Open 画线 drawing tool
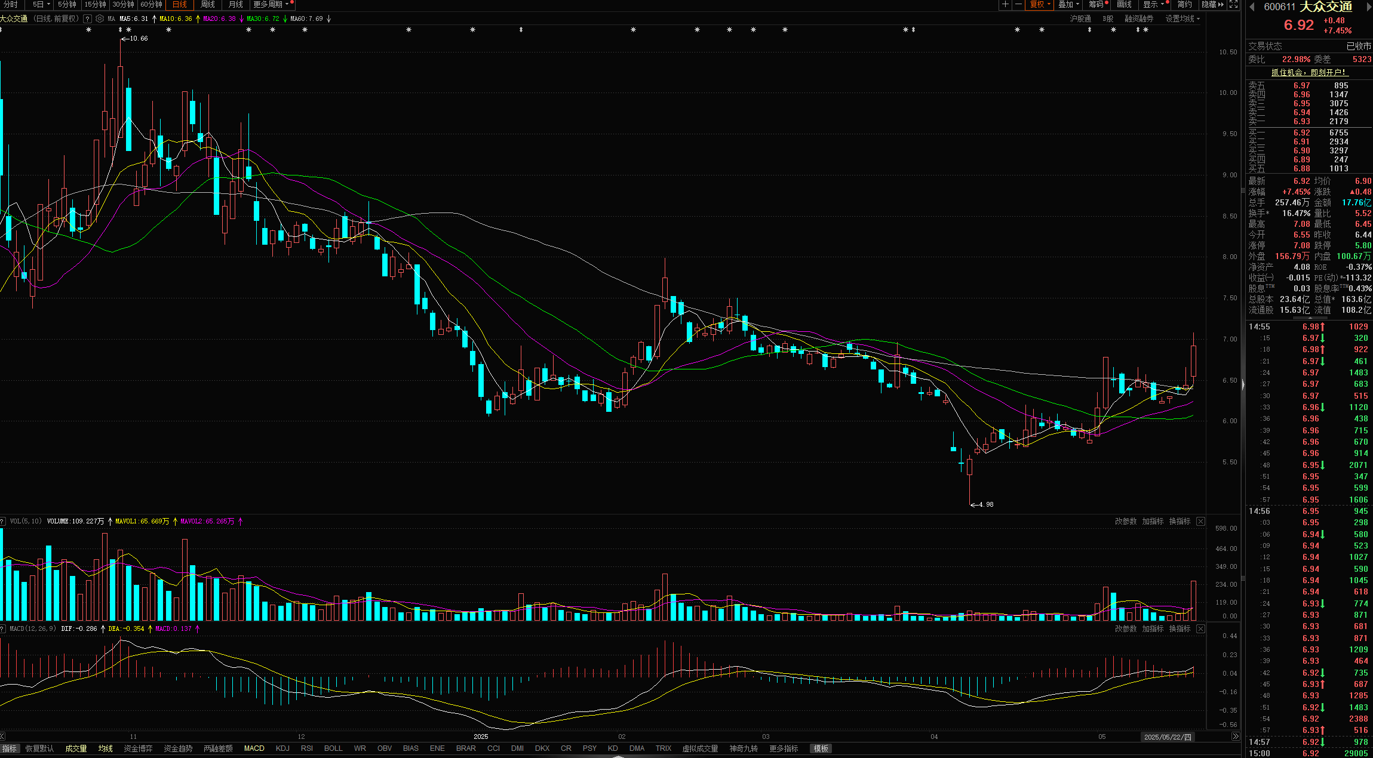 pos(1125,4)
